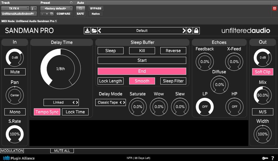
Task: Enable Lock Length
Action: [x=110, y=81]
